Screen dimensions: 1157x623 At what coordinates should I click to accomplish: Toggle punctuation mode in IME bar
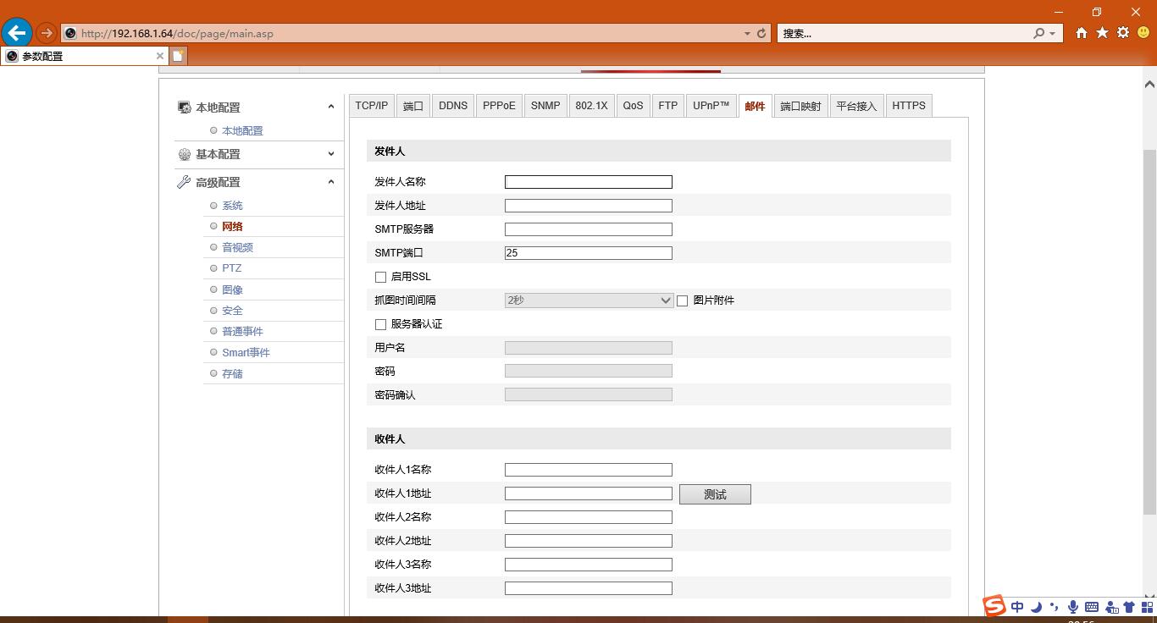(x=1055, y=607)
